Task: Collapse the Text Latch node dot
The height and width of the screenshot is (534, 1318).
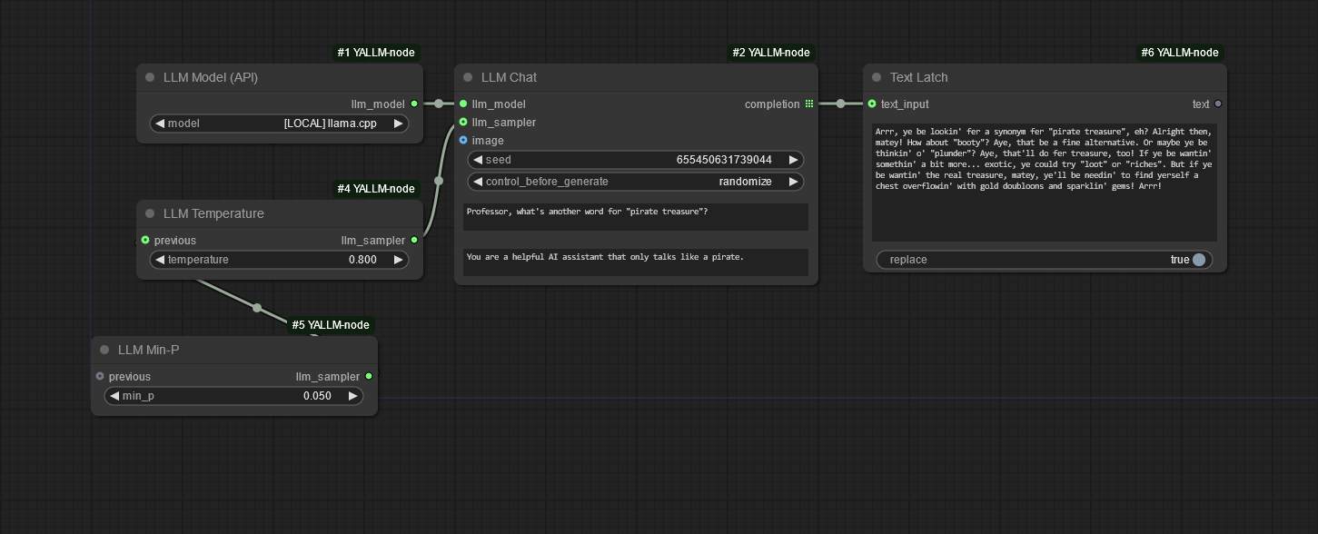Action: click(877, 77)
